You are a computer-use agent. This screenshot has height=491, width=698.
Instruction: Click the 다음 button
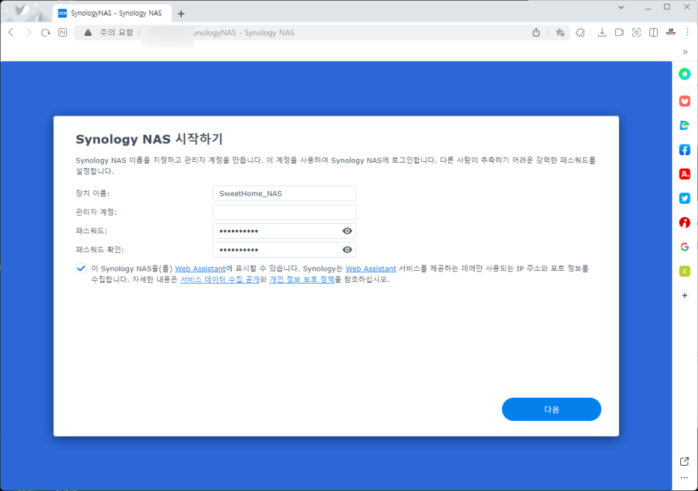coord(552,409)
